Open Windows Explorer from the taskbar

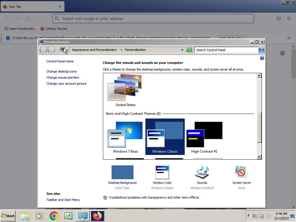pyautogui.click(x=25, y=216)
